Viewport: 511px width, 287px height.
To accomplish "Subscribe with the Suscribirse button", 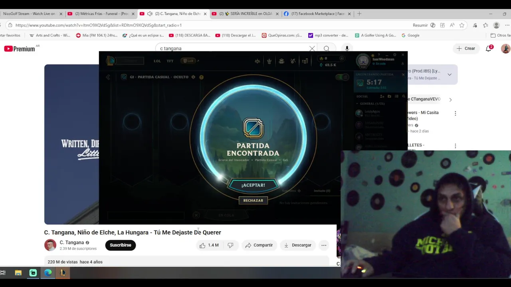I will tap(121, 245).
